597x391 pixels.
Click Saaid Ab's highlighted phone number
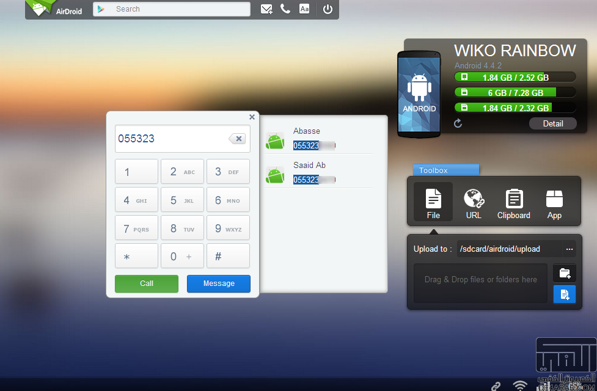pyautogui.click(x=314, y=180)
